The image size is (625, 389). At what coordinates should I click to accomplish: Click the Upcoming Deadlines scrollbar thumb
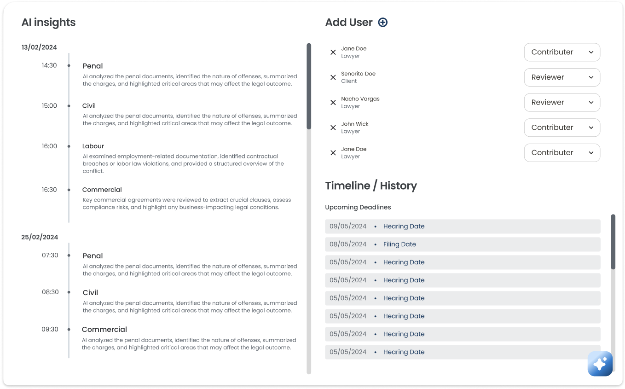(x=613, y=242)
